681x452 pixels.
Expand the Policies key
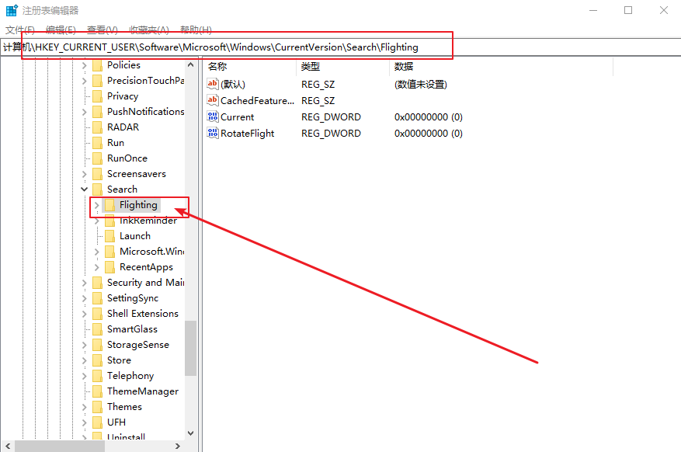(x=84, y=65)
